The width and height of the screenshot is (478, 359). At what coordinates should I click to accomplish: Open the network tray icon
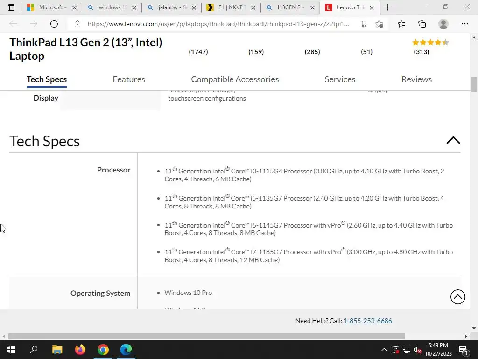pyautogui.click(x=407, y=350)
